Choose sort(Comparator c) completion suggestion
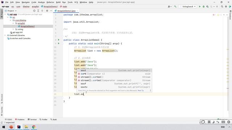 point(114,74)
